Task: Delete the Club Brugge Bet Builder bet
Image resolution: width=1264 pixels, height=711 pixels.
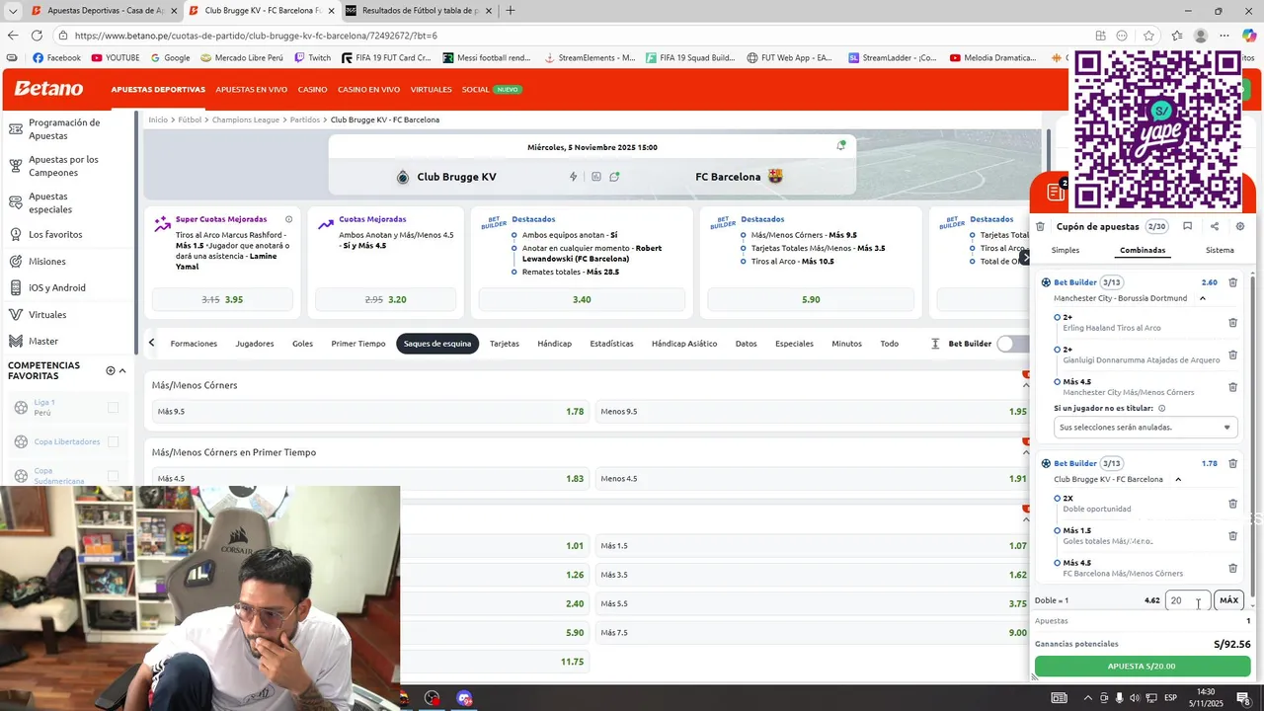Action: tap(1232, 463)
